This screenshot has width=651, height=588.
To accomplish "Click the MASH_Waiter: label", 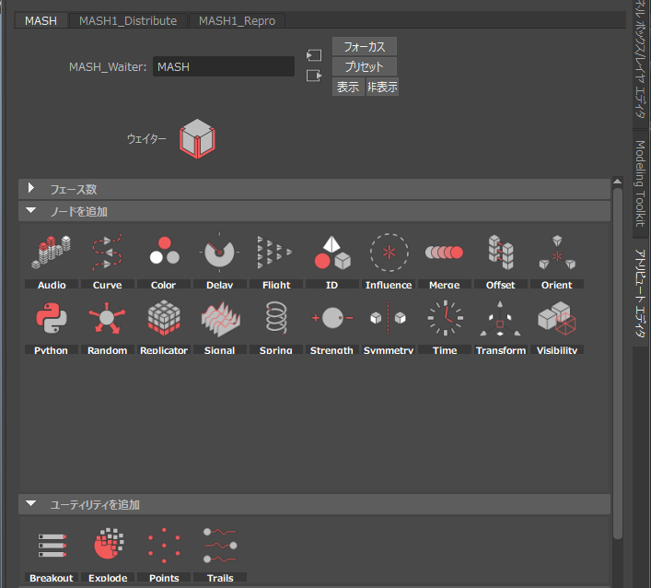I will [108, 67].
